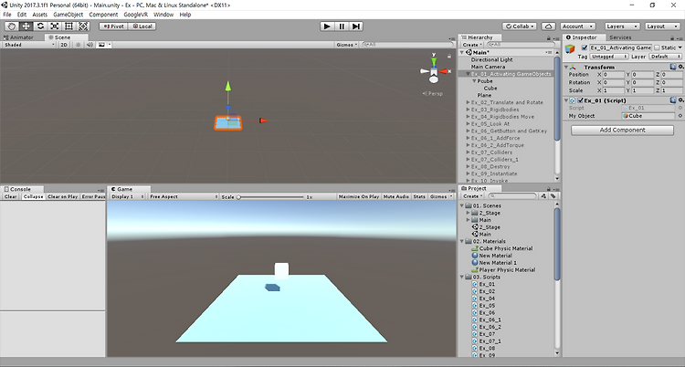Click the GameObject cube icon in Inspector
685x367 pixels.
(570, 49)
